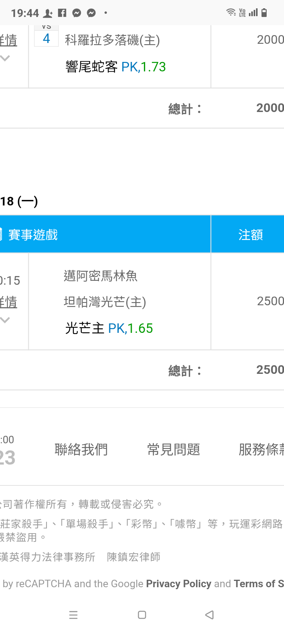
Task: Open recent apps with the three-line icon
Action: (x=73, y=614)
